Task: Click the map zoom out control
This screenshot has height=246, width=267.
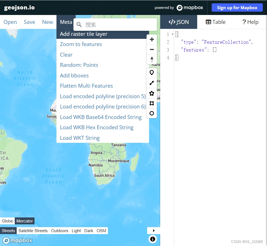Action: coord(152,49)
